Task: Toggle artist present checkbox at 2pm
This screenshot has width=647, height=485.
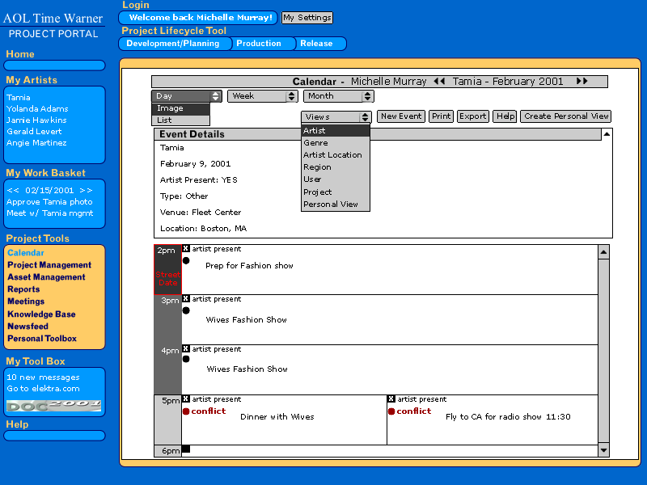Action: [x=186, y=249]
